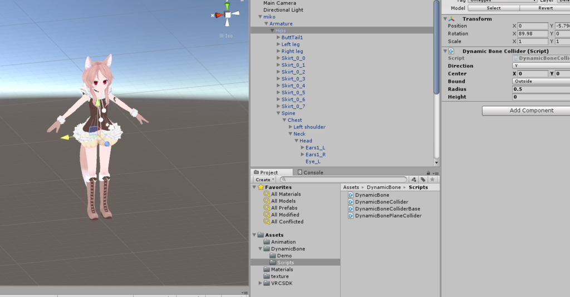This screenshot has width=570, height=297.
Task: Click Dynamic Bone Collider script component icon
Action: (x=451, y=51)
